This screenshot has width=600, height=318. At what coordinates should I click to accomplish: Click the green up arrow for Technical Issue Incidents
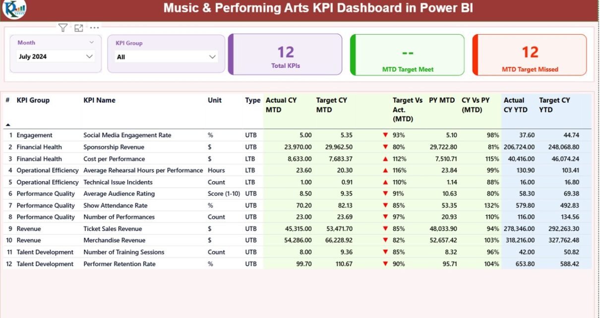(385, 182)
